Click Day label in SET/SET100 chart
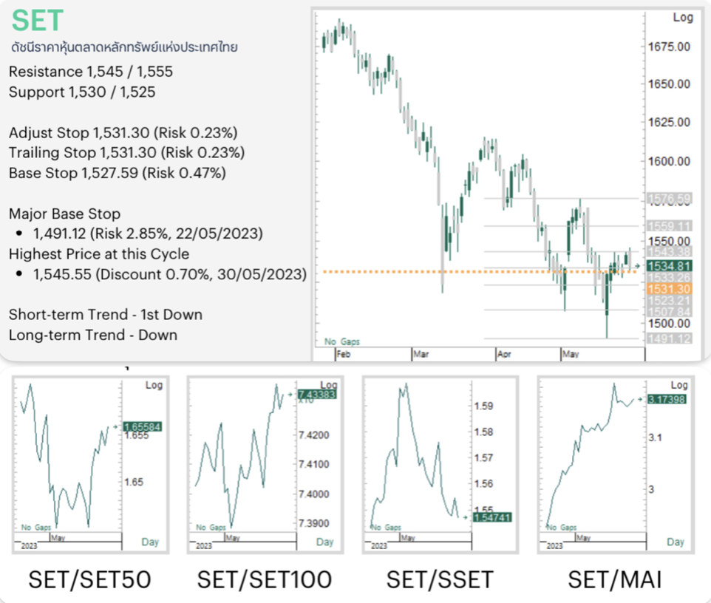The height and width of the screenshot is (603, 711). tap(324, 542)
